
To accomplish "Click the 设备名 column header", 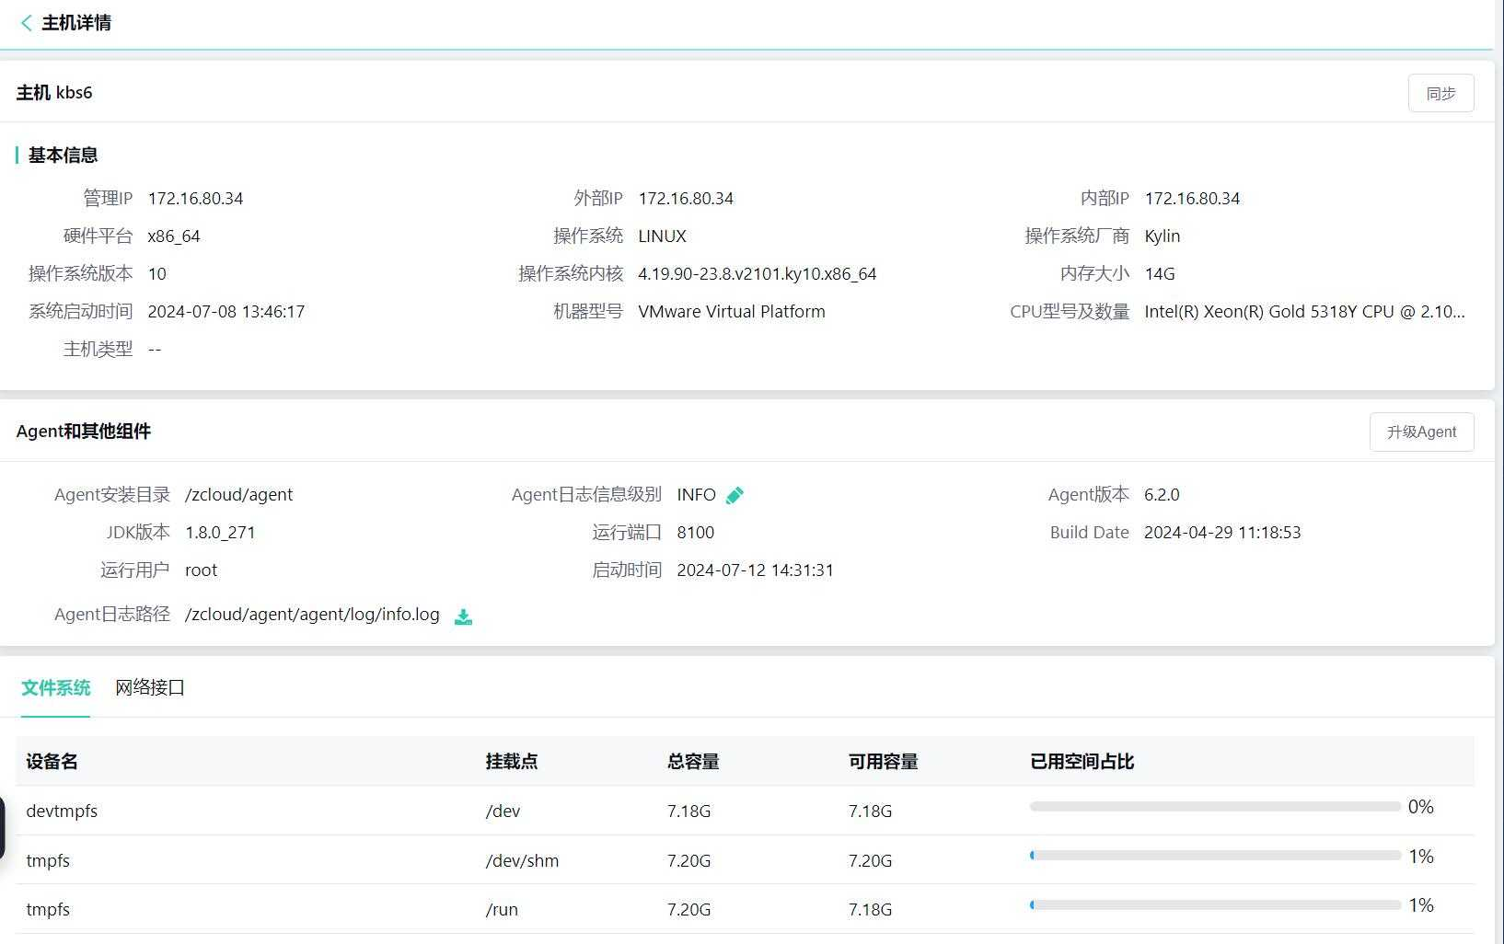I will (52, 762).
